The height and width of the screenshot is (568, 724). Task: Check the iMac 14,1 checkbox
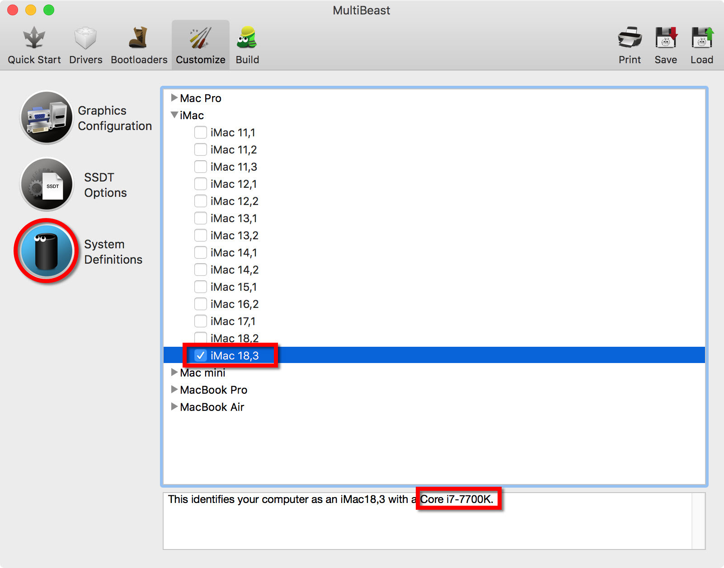201,252
